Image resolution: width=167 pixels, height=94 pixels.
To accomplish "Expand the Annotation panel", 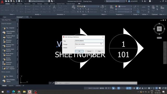I will [61, 14].
